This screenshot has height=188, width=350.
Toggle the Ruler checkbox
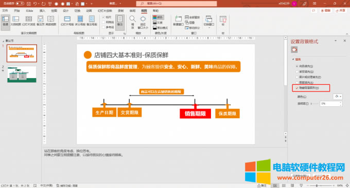tap(103, 17)
